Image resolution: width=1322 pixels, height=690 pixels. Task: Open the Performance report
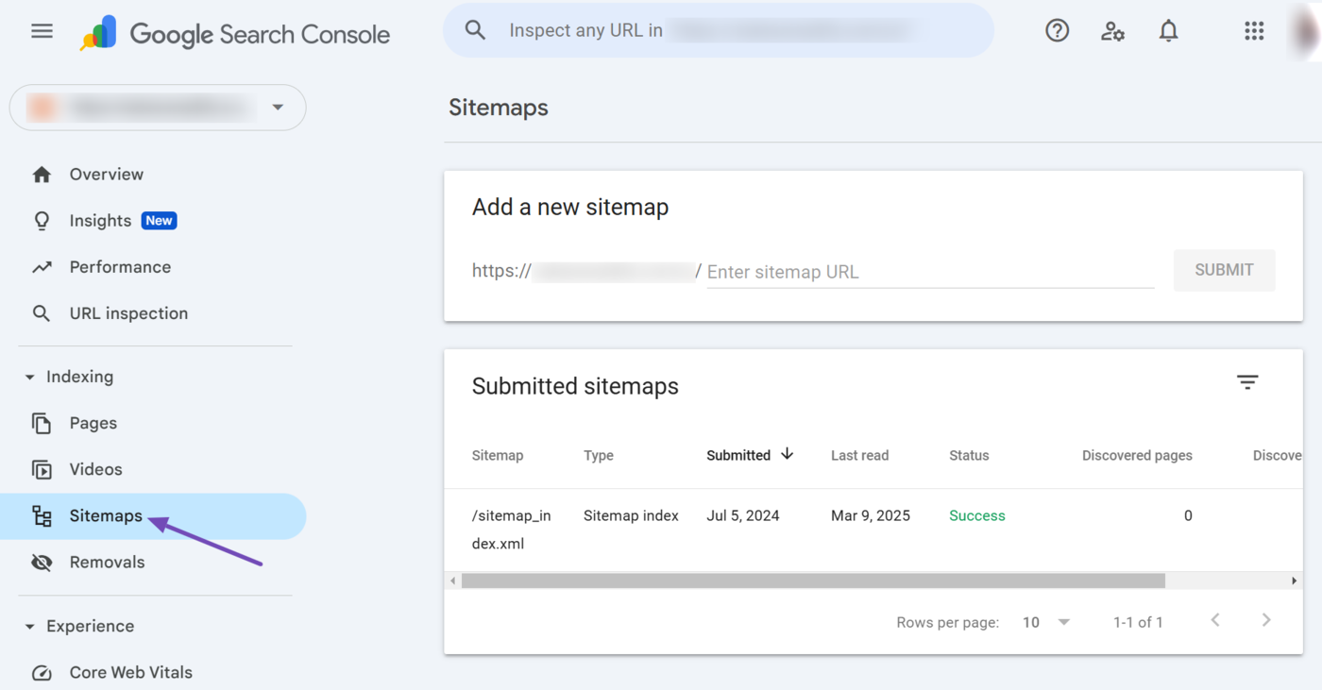click(x=120, y=267)
